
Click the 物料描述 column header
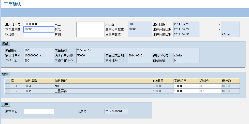(103, 81)
